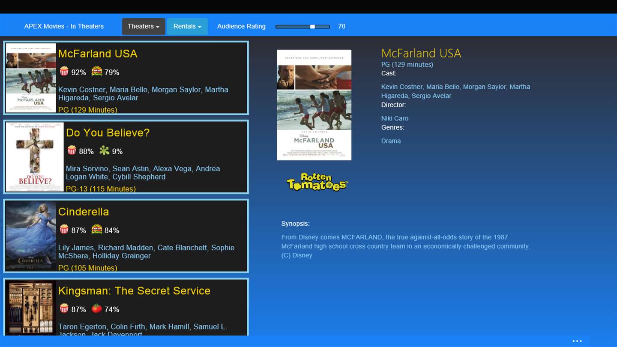The image size is (617, 347).
Task: Click the slider value 70
Action: point(341,26)
